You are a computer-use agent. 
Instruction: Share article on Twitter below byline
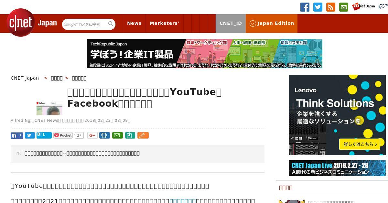(30, 135)
